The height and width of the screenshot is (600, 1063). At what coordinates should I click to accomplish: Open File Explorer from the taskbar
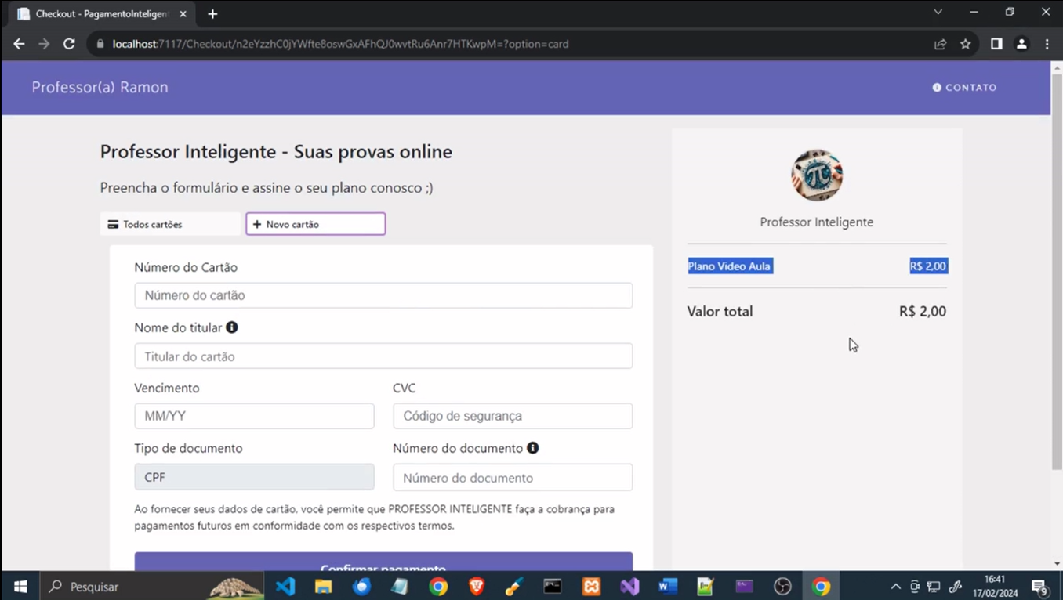tap(323, 586)
